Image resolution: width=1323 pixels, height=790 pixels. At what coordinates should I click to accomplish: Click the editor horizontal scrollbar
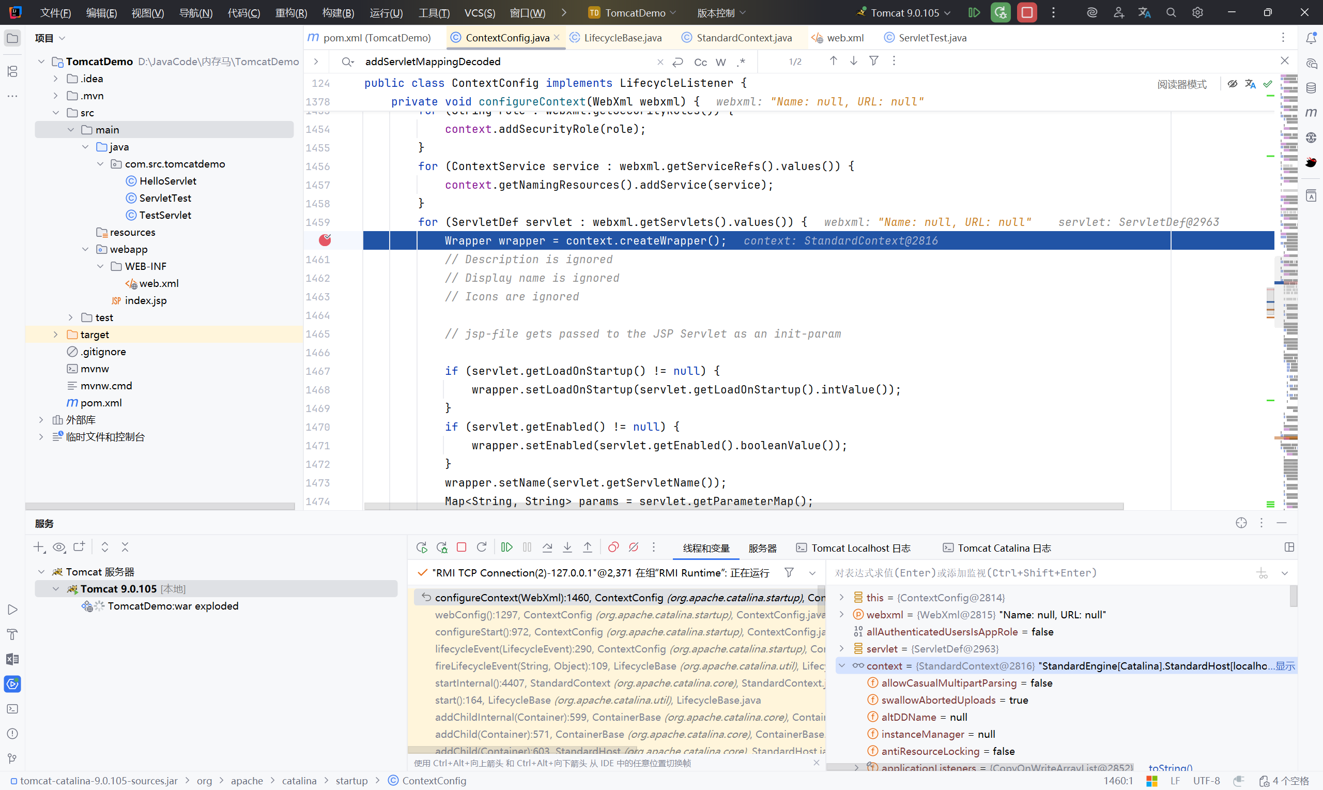pyautogui.click(x=743, y=506)
